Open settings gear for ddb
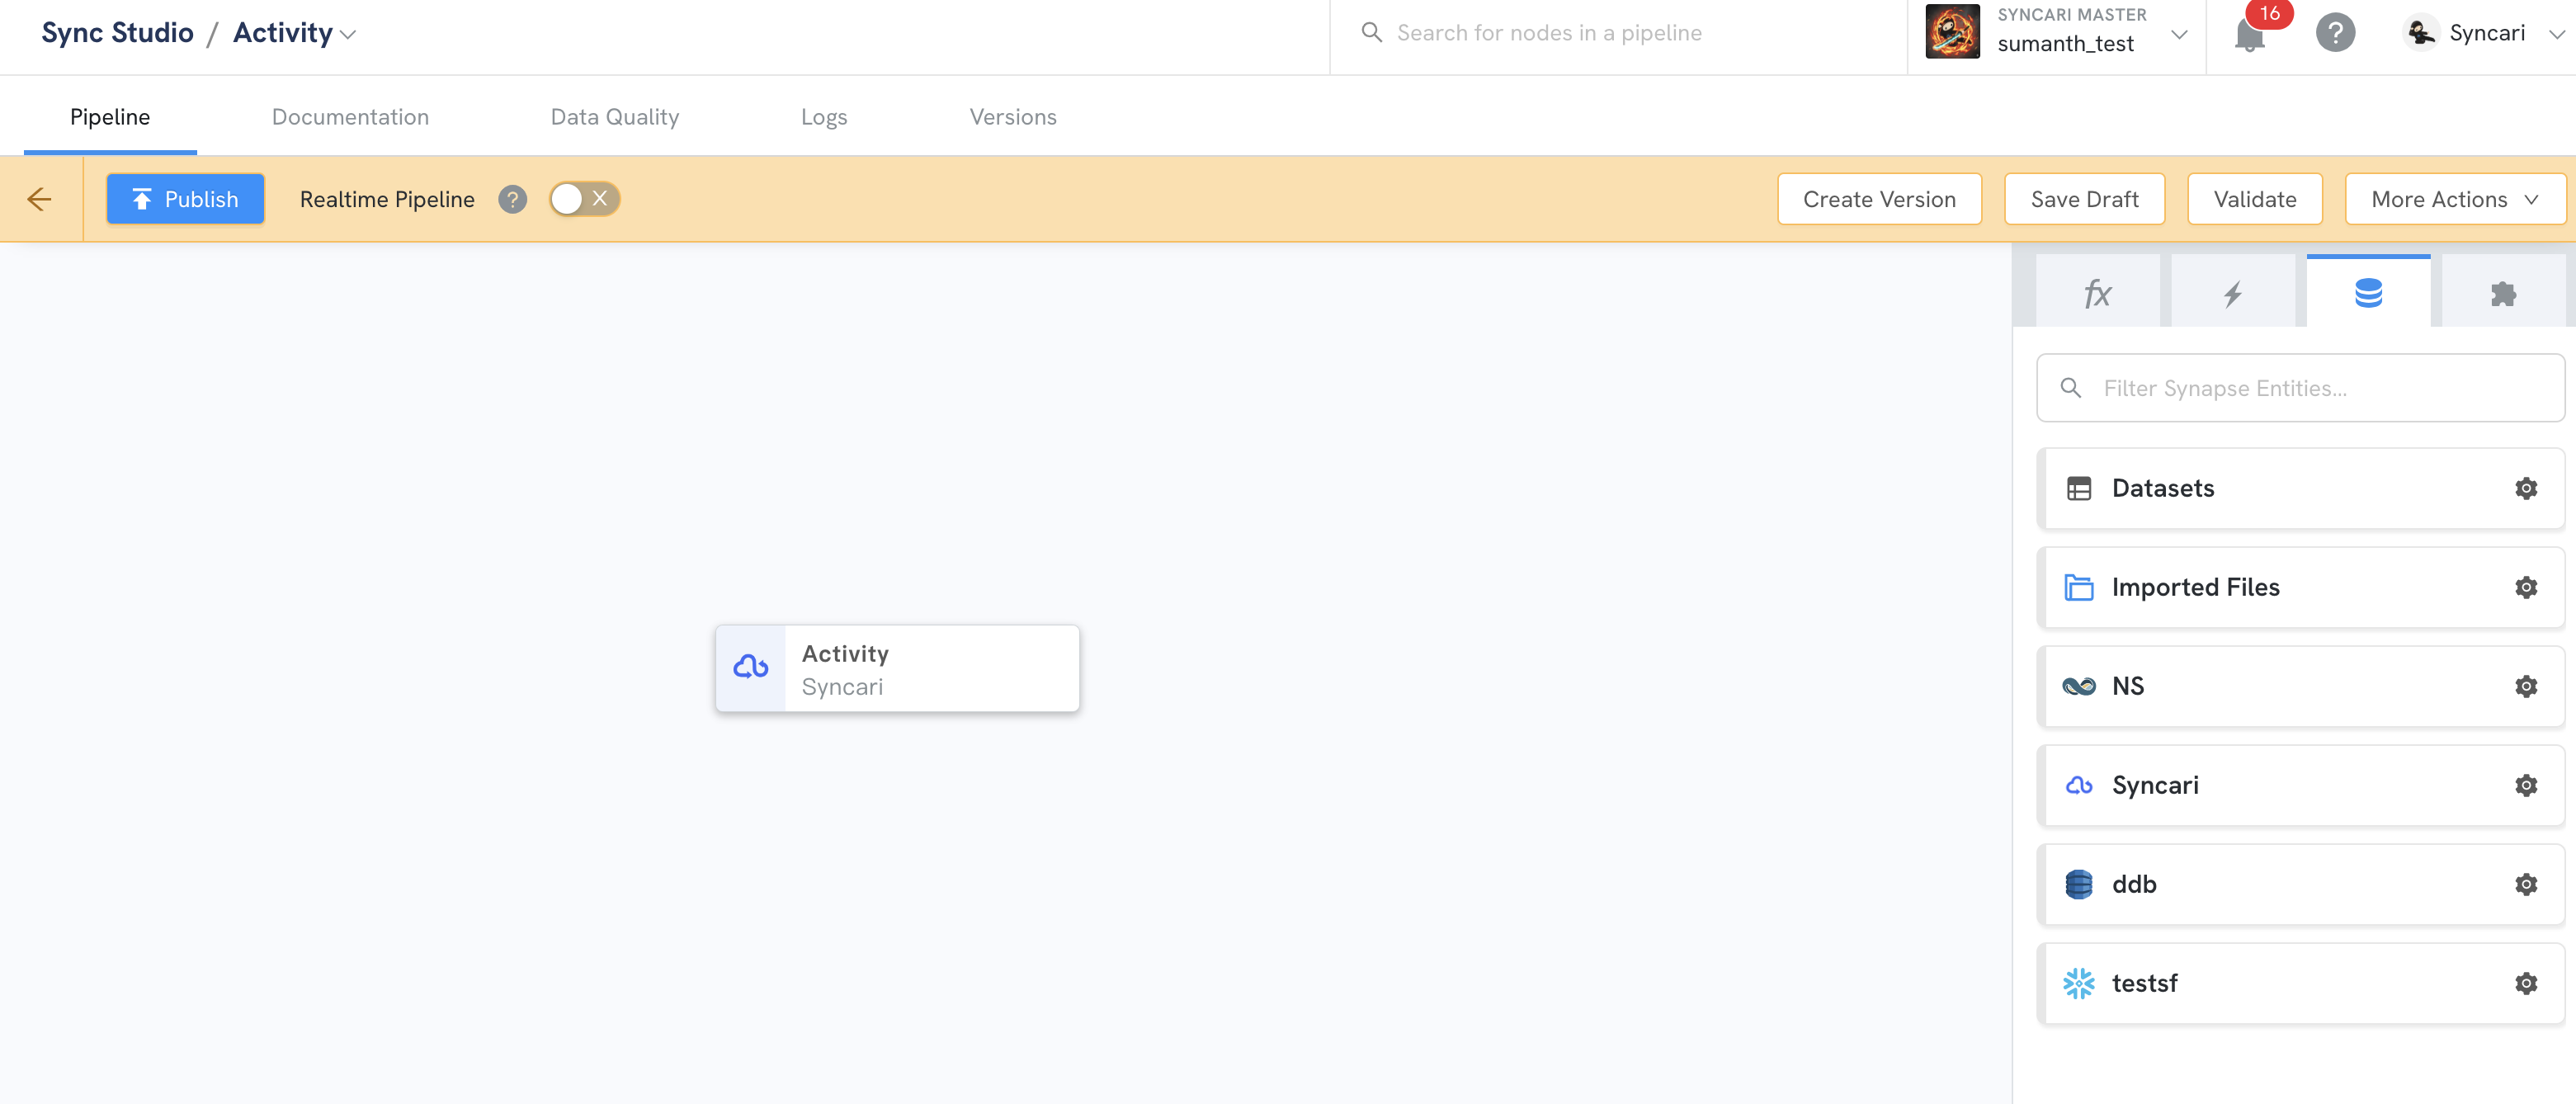The width and height of the screenshot is (2576, 1104). [x=2526, y=884]
